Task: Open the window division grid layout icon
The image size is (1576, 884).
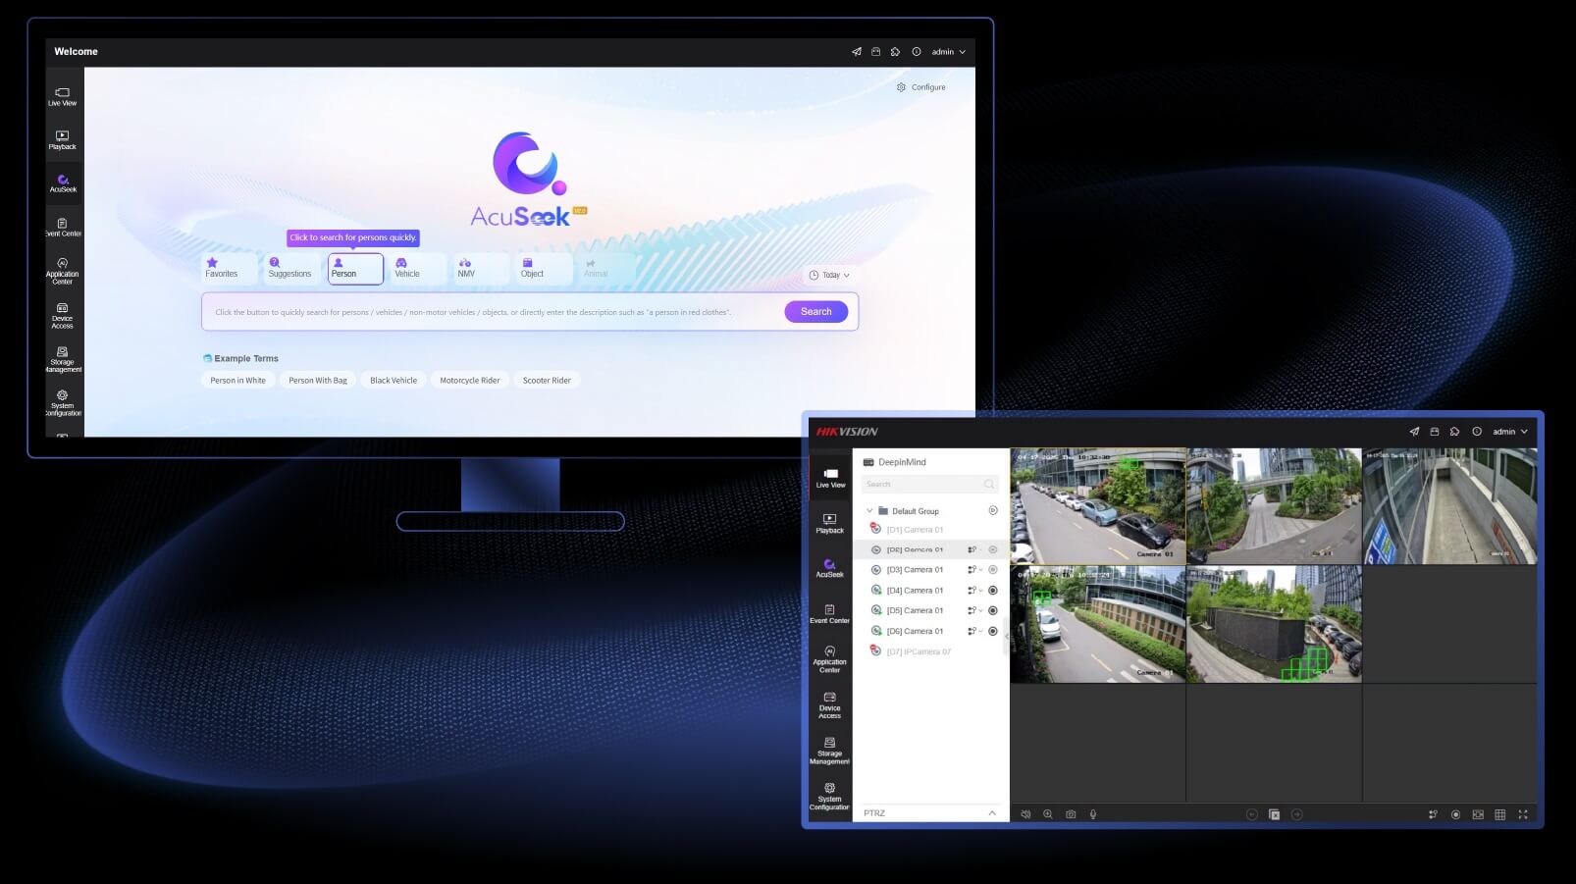Action: click(1500, 814)
